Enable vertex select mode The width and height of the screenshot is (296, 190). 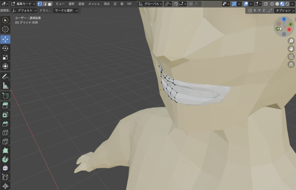click(40, 4)
